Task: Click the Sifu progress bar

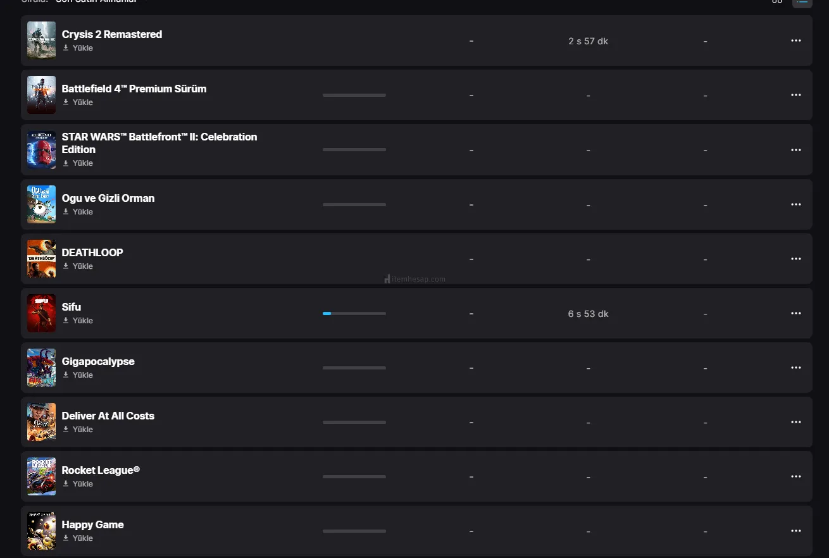Action: (354, 313)
